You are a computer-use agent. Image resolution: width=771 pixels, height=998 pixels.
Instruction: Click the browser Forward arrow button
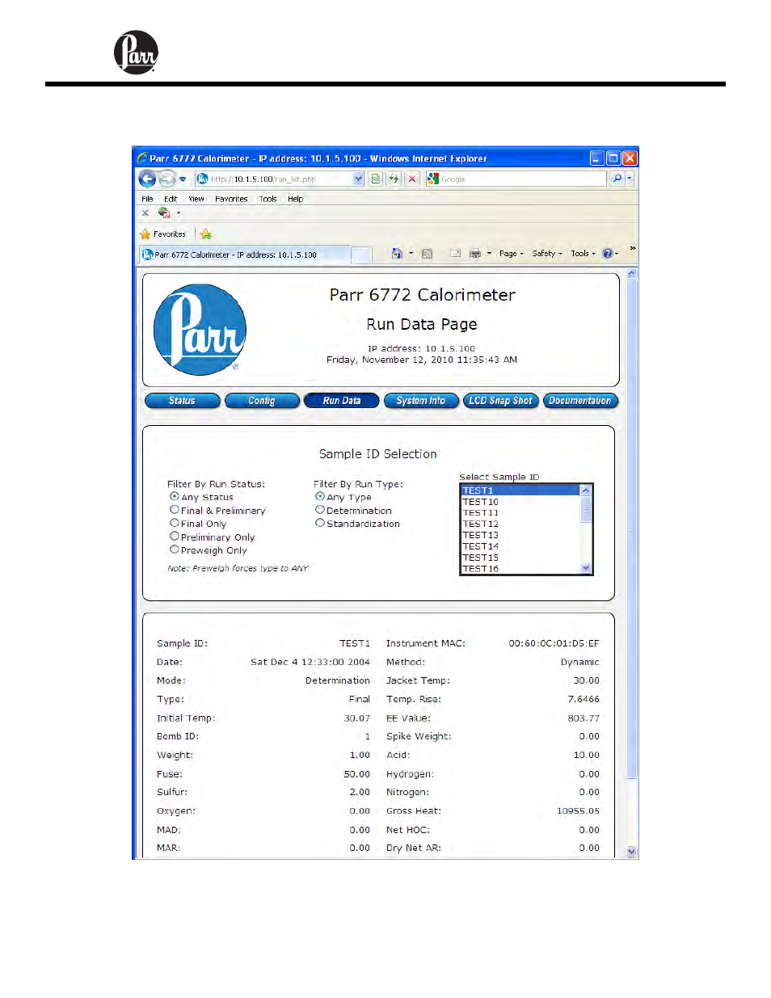[167, 179]
